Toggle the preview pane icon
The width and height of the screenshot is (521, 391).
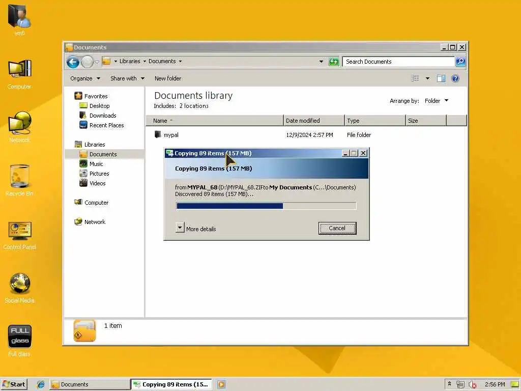(441, 78)
